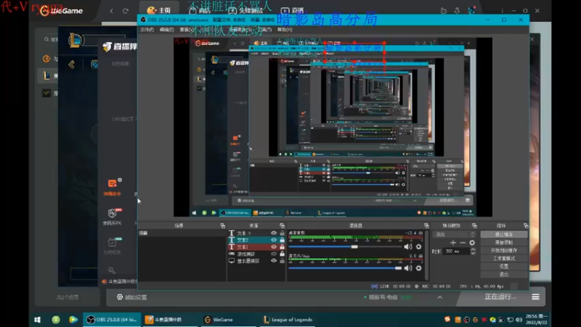Toggle visibility of 文本2 source

(274, 240)
